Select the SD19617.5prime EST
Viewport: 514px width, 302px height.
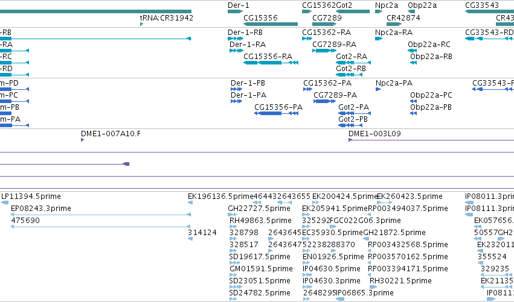pyautogui.click(x=235, y=263)
